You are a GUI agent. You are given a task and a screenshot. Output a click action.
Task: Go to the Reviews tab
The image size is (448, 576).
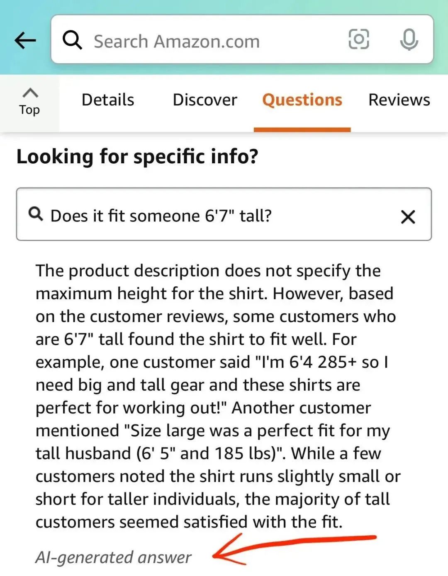click(x=399, y=100)
